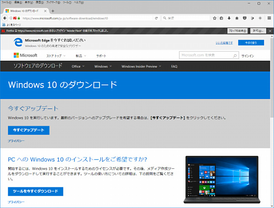Expand ストア トップ dropdown
This screenshot has height=208, width=274.
click(56, 56)
